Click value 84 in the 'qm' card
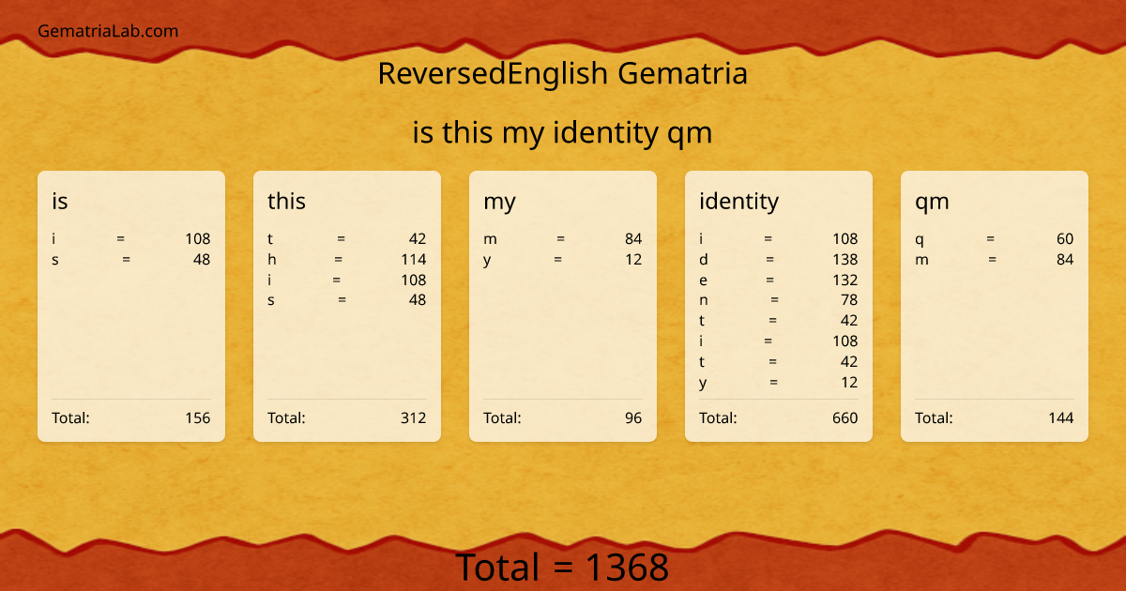The image size is (1126, 591). pyautogui.click(x=1065, y=259)
